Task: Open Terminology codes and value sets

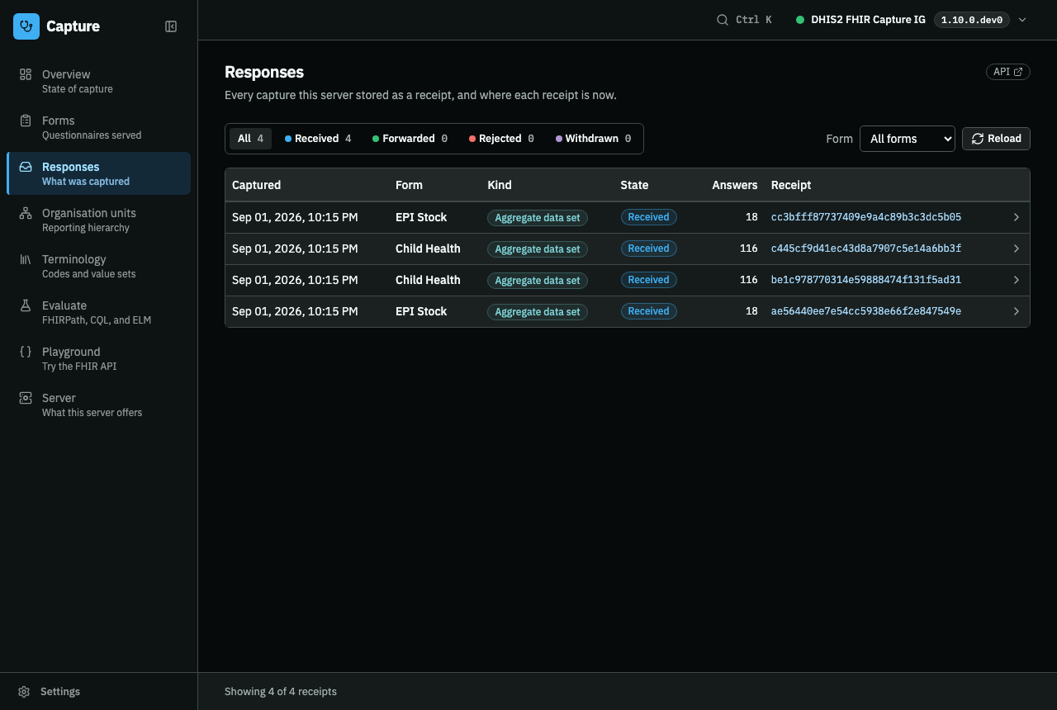Action: [99, 266]
